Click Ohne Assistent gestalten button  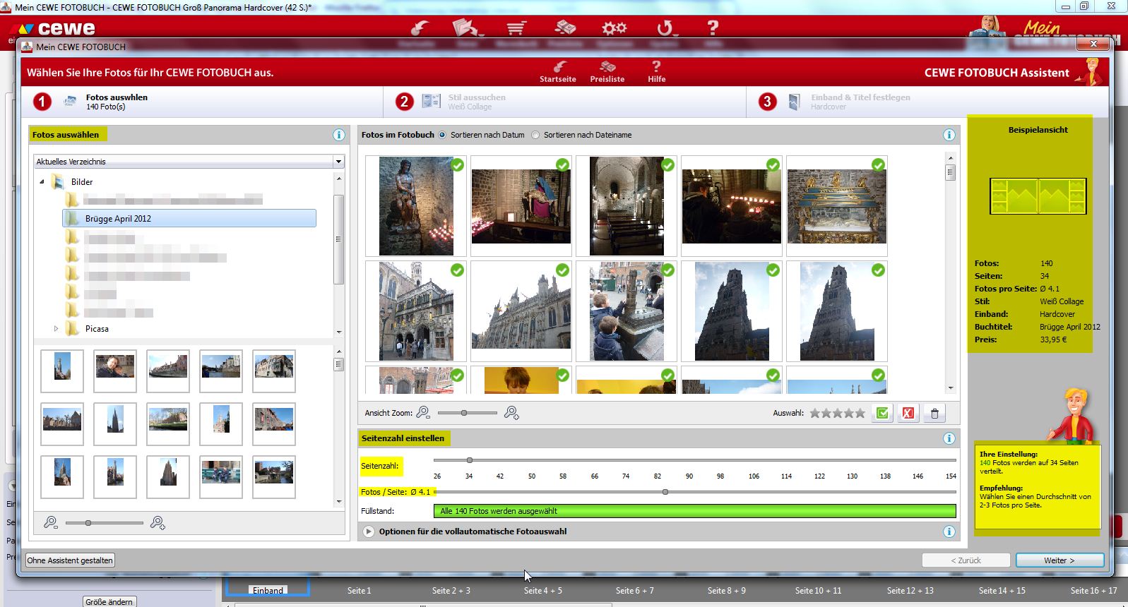click(70, 560)
